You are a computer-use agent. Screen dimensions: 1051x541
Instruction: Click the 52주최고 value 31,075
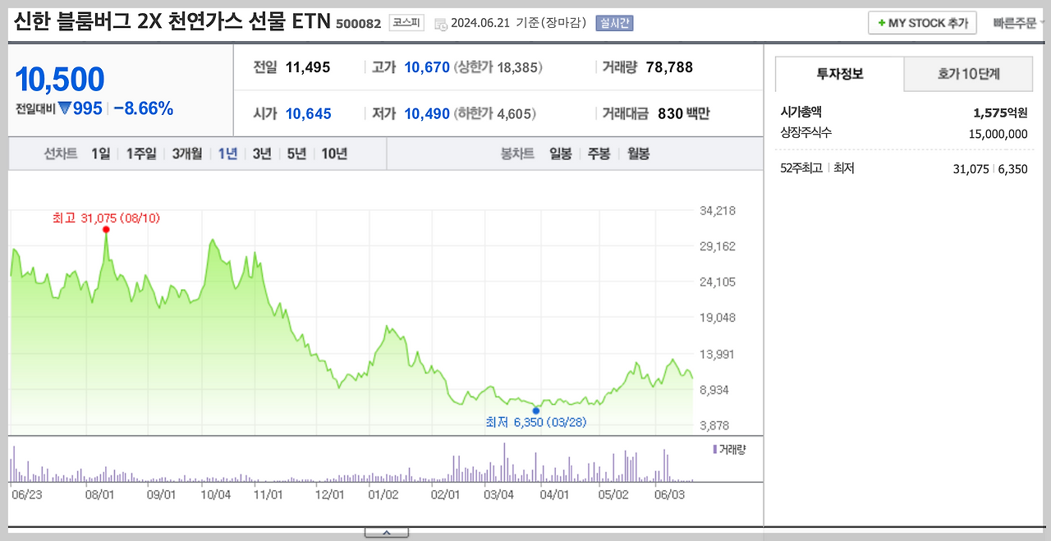click(971, 169)
